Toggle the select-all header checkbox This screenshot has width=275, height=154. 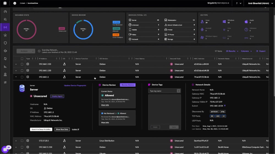point(22,59)
